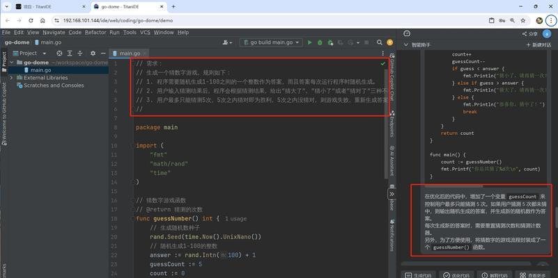This screenshot has height=278, width=558.
Task: Open Endpoints side tool window
Action: [x=392, y=124]
